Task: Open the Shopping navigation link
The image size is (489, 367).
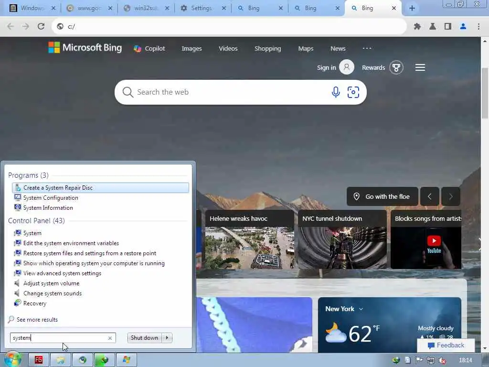Action: (267, 48)
